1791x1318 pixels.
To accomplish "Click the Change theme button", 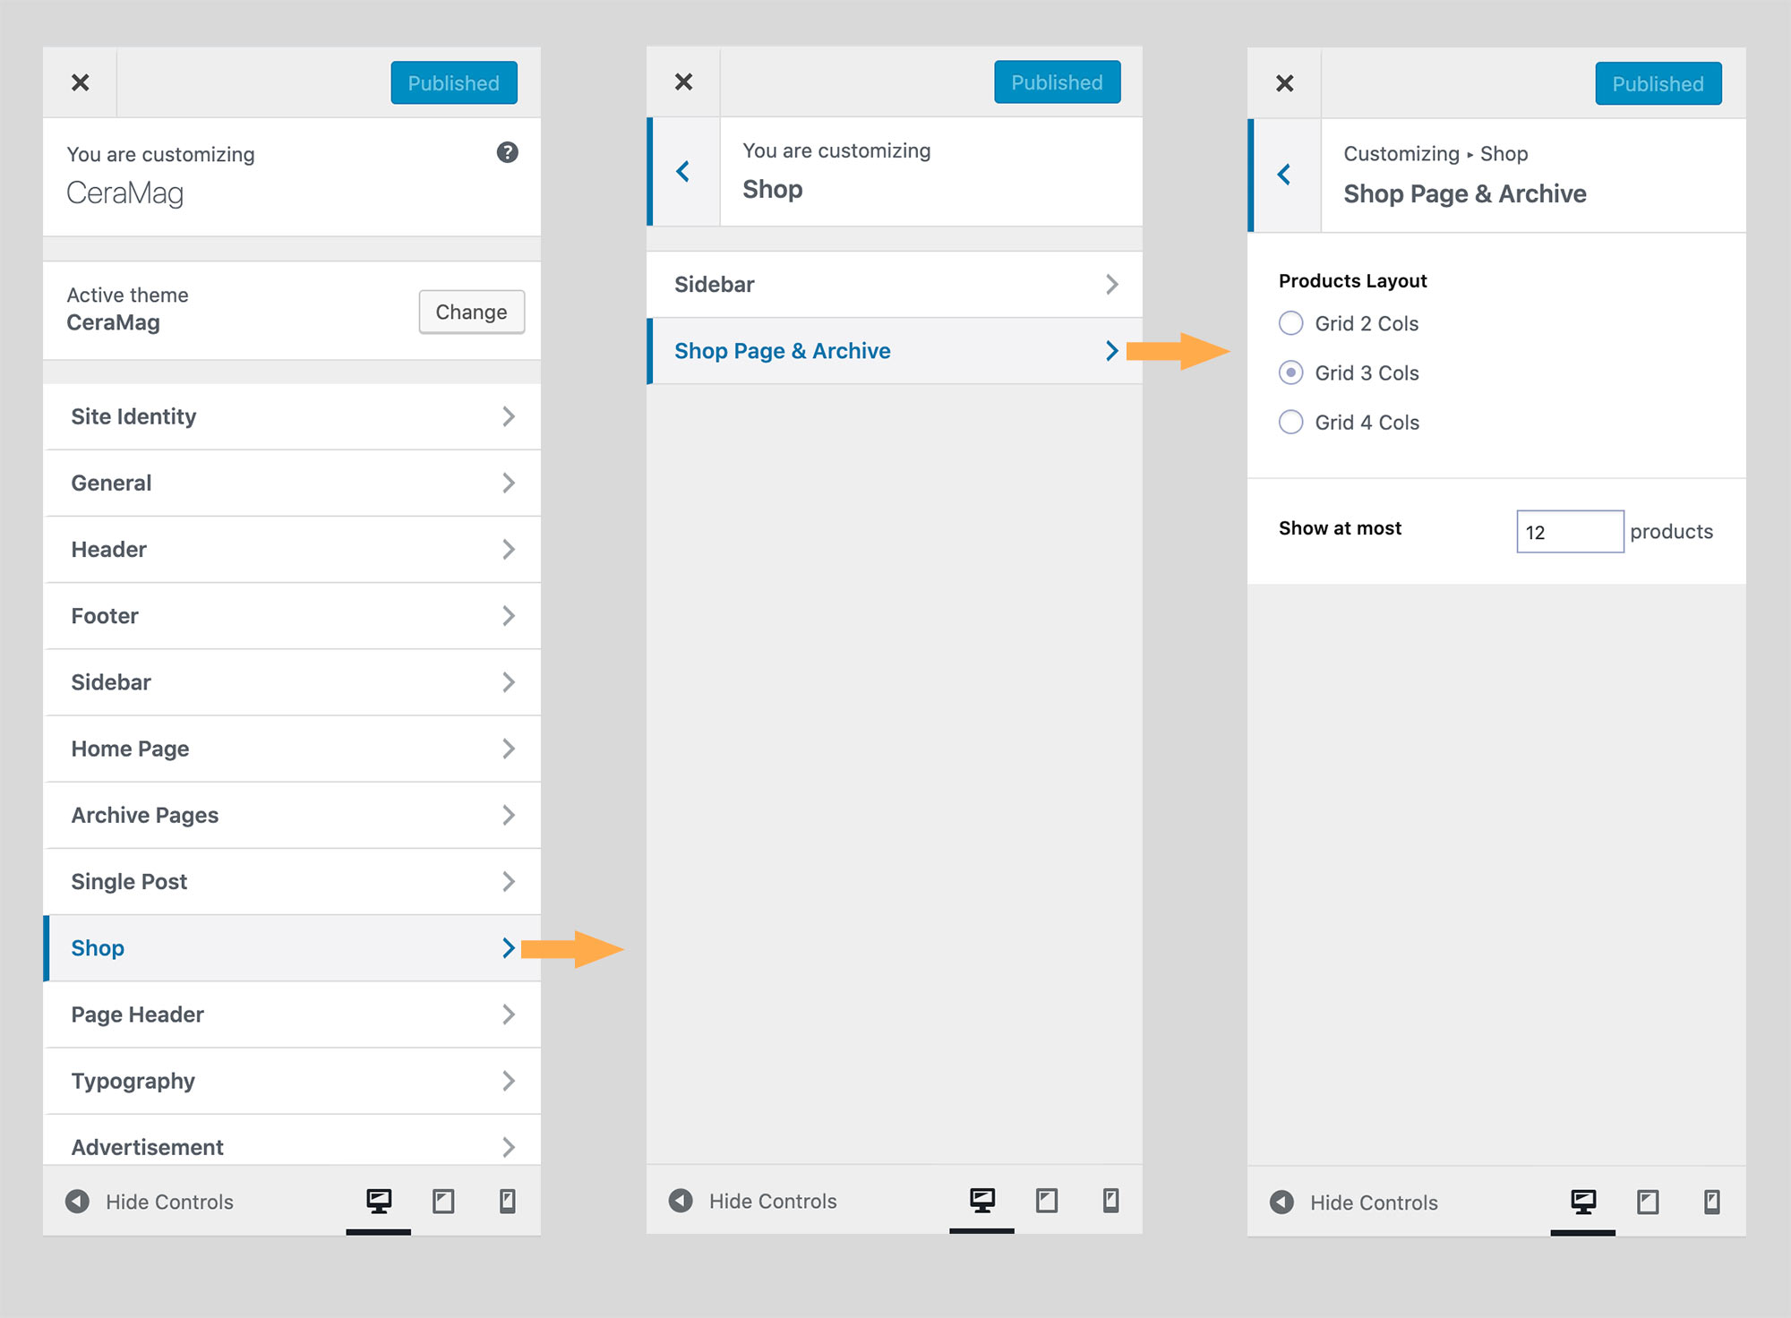I will tap(471, 312).
